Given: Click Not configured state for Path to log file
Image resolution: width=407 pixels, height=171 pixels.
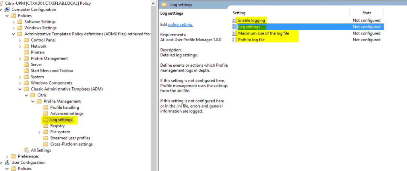Looking at the screenshot, I should tap(366, 40).
